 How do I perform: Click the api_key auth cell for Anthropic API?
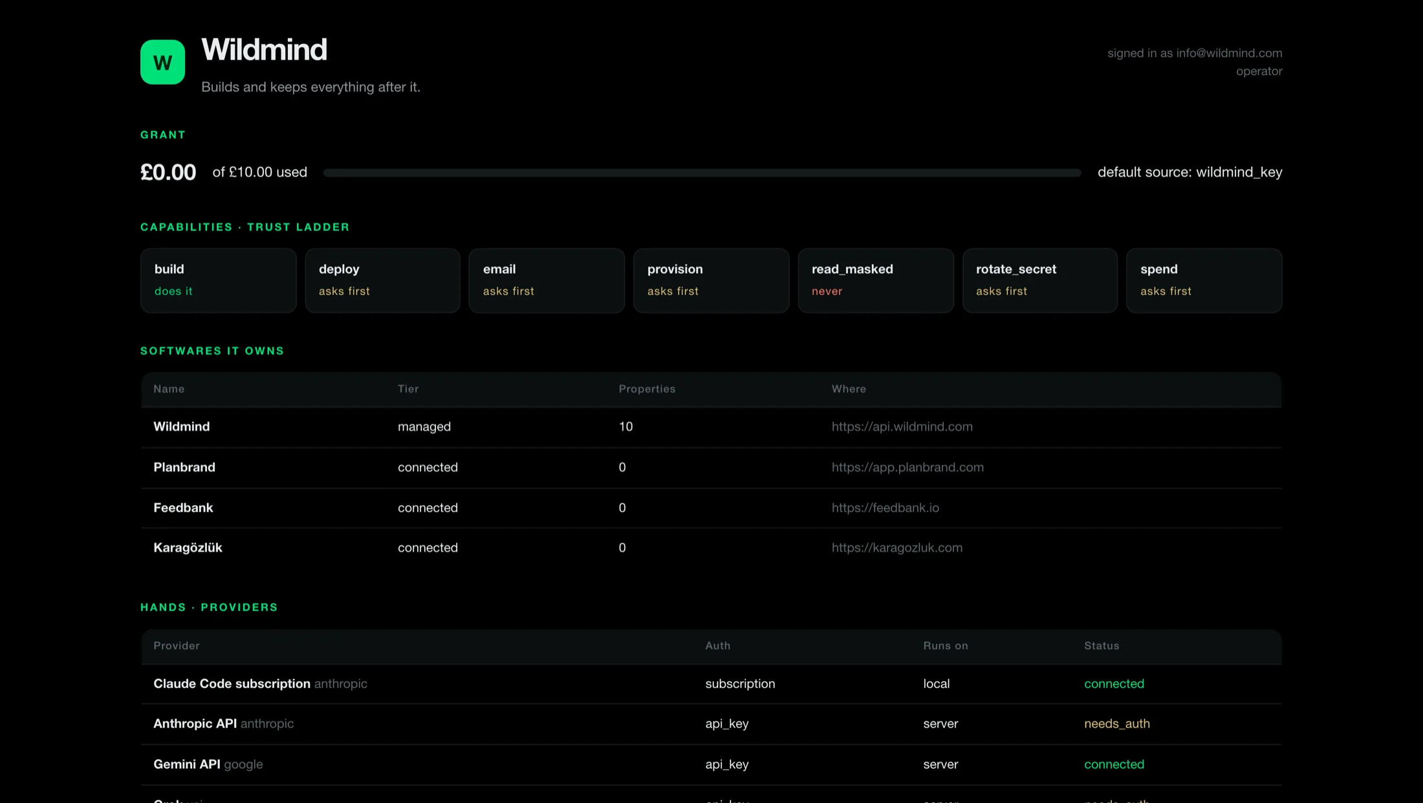click(726, 724)
